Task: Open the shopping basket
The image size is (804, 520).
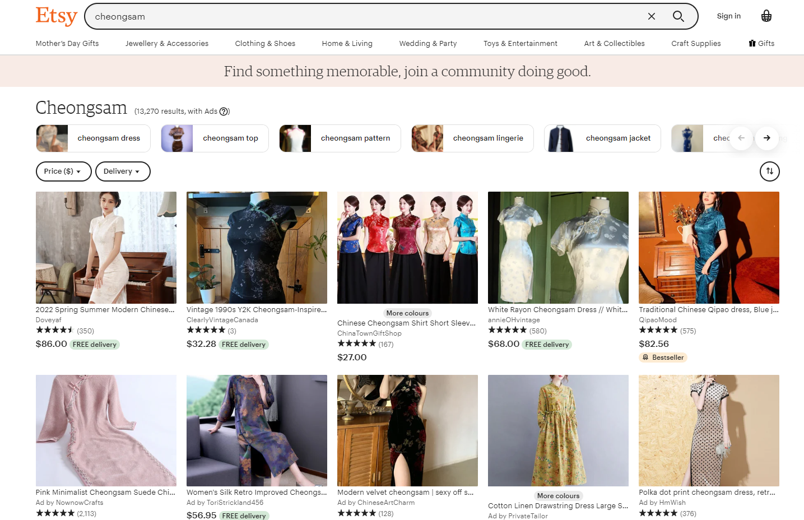Action: point(766,16)
